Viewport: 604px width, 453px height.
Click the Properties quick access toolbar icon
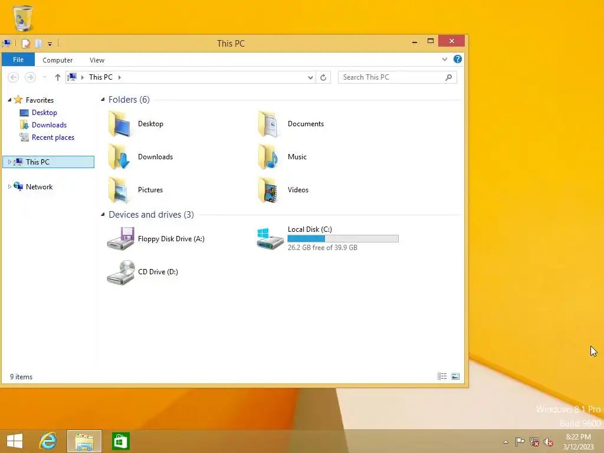[26, 44]
